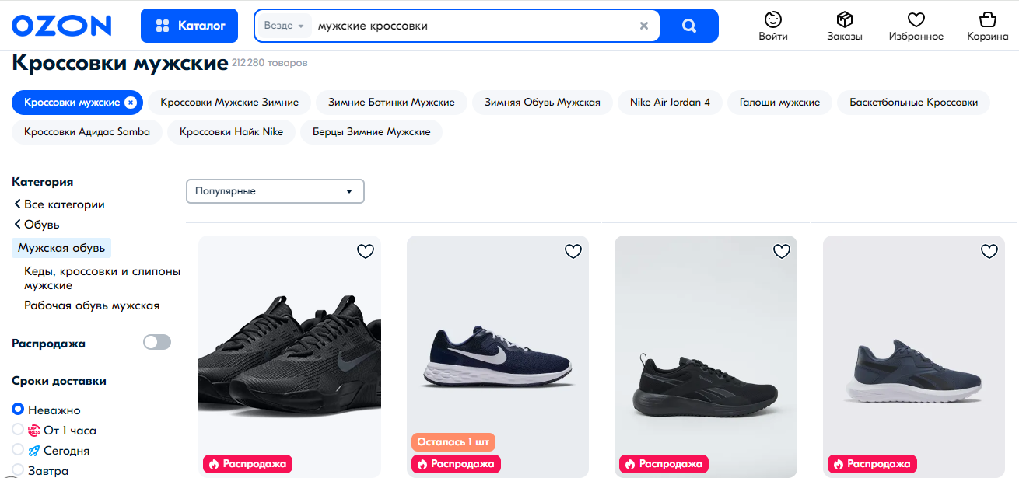Screen dimensions: 1019x478
Task: Select the Зимние Ботинки Мужские chip
Action: (391, 103)
